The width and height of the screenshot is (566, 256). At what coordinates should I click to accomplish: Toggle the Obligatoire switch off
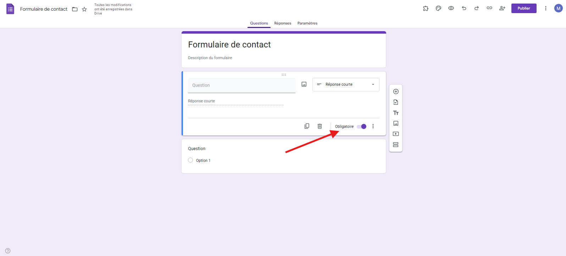[362, 126]
